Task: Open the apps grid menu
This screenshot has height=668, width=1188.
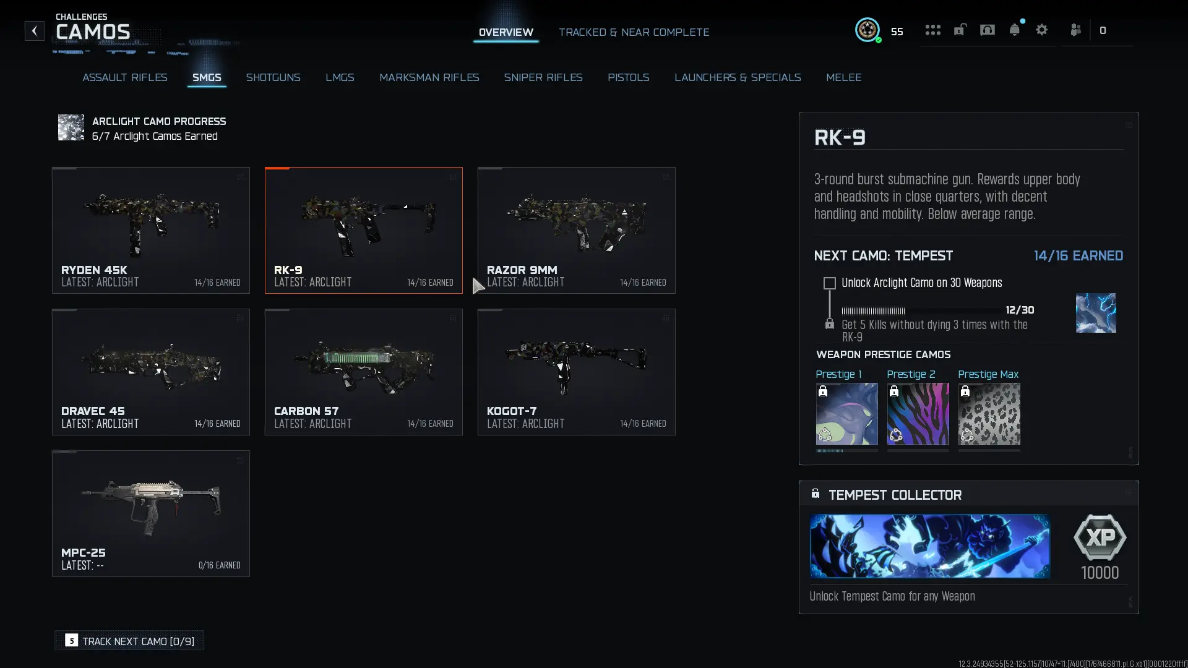Action: (933, 30)
